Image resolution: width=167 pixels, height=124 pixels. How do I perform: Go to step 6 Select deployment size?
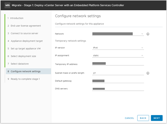[x=22, y=56]
